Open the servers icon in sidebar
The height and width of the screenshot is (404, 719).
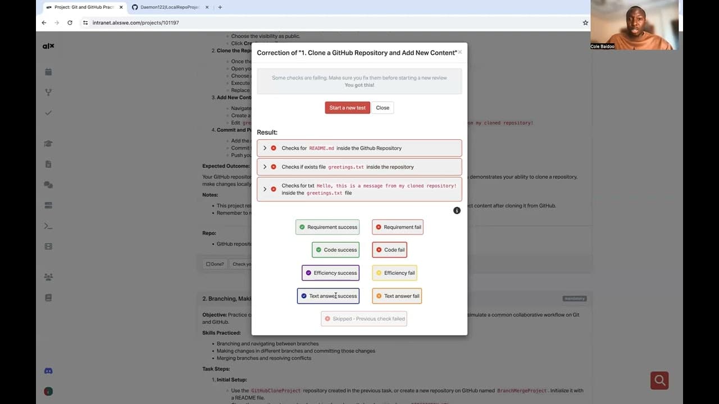coord(48,205)
